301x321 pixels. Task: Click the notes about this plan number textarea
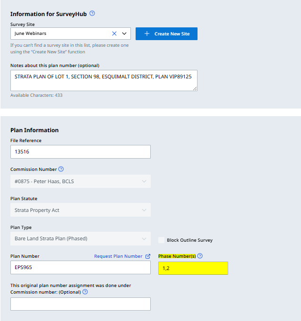tap(103, 80)
